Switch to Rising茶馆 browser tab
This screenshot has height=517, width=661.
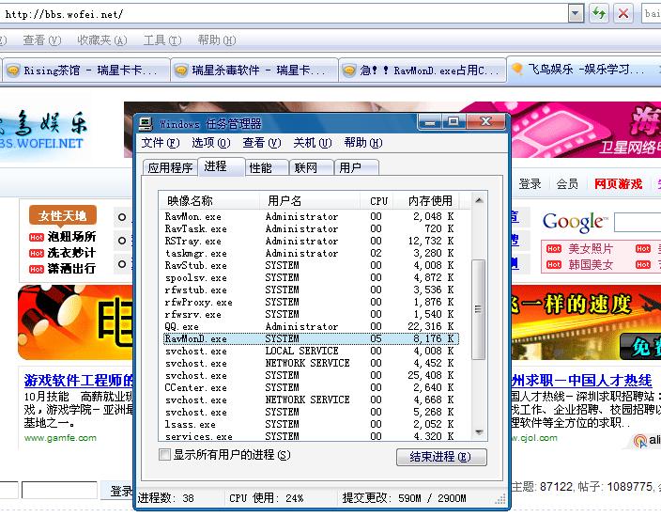[x=86, y=70]
